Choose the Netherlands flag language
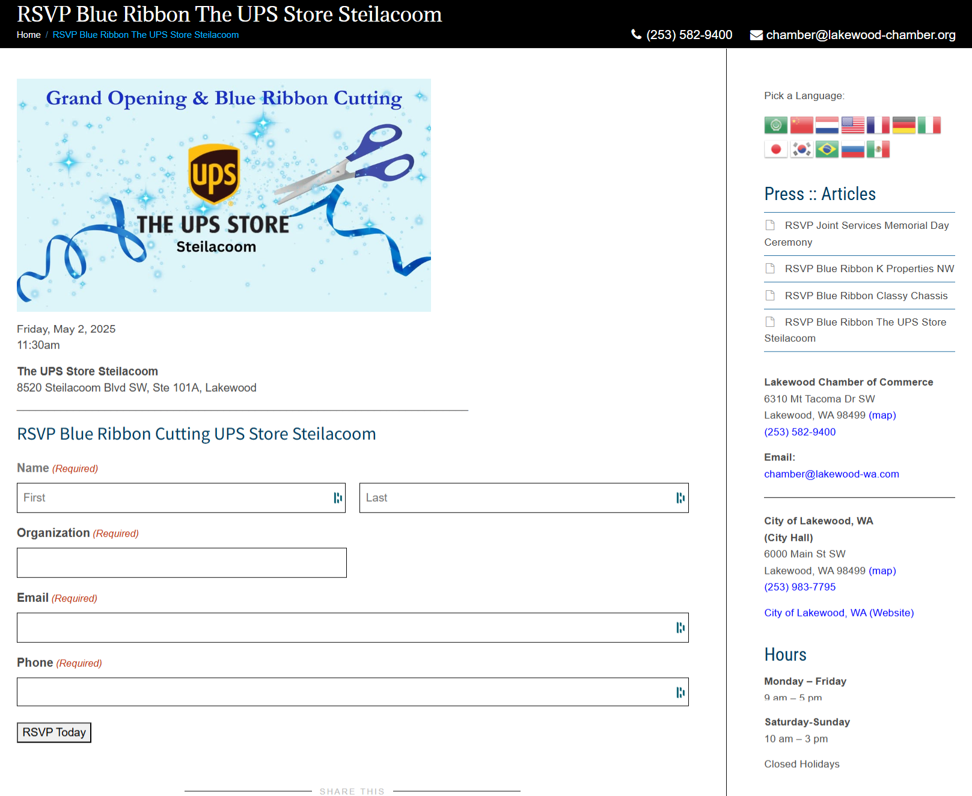Screen dimensions: 972x796 (x=827, y=125)
